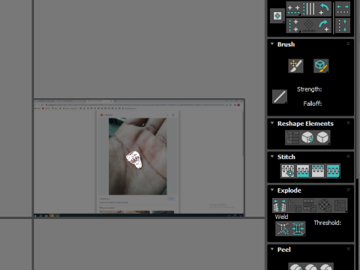
Task: Select Stitch to Target icon
Action: pyautogui.click(x=288, y=171)
